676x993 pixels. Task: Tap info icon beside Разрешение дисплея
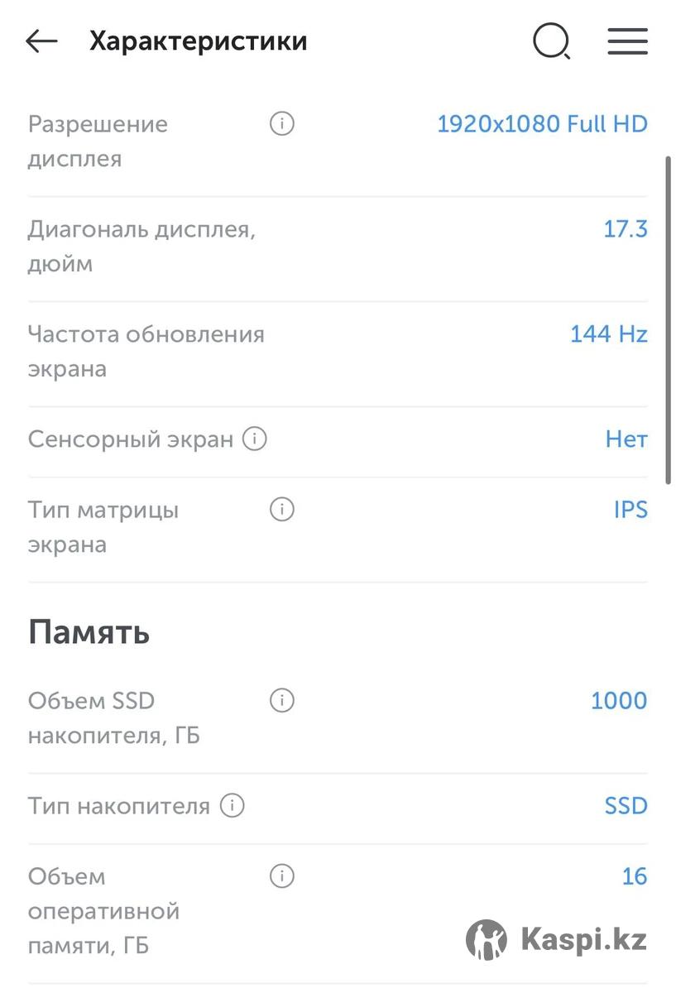[x=282, y=124]
